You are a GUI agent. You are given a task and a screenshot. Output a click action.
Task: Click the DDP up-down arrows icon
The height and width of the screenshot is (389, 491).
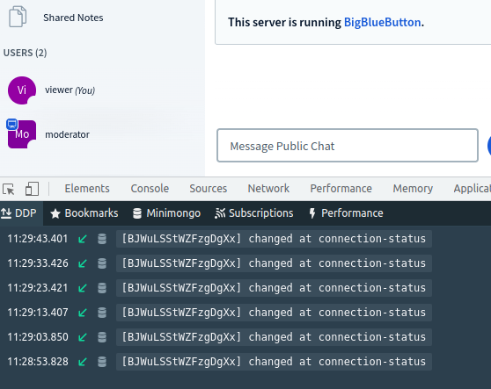click(x=6, y=213)
